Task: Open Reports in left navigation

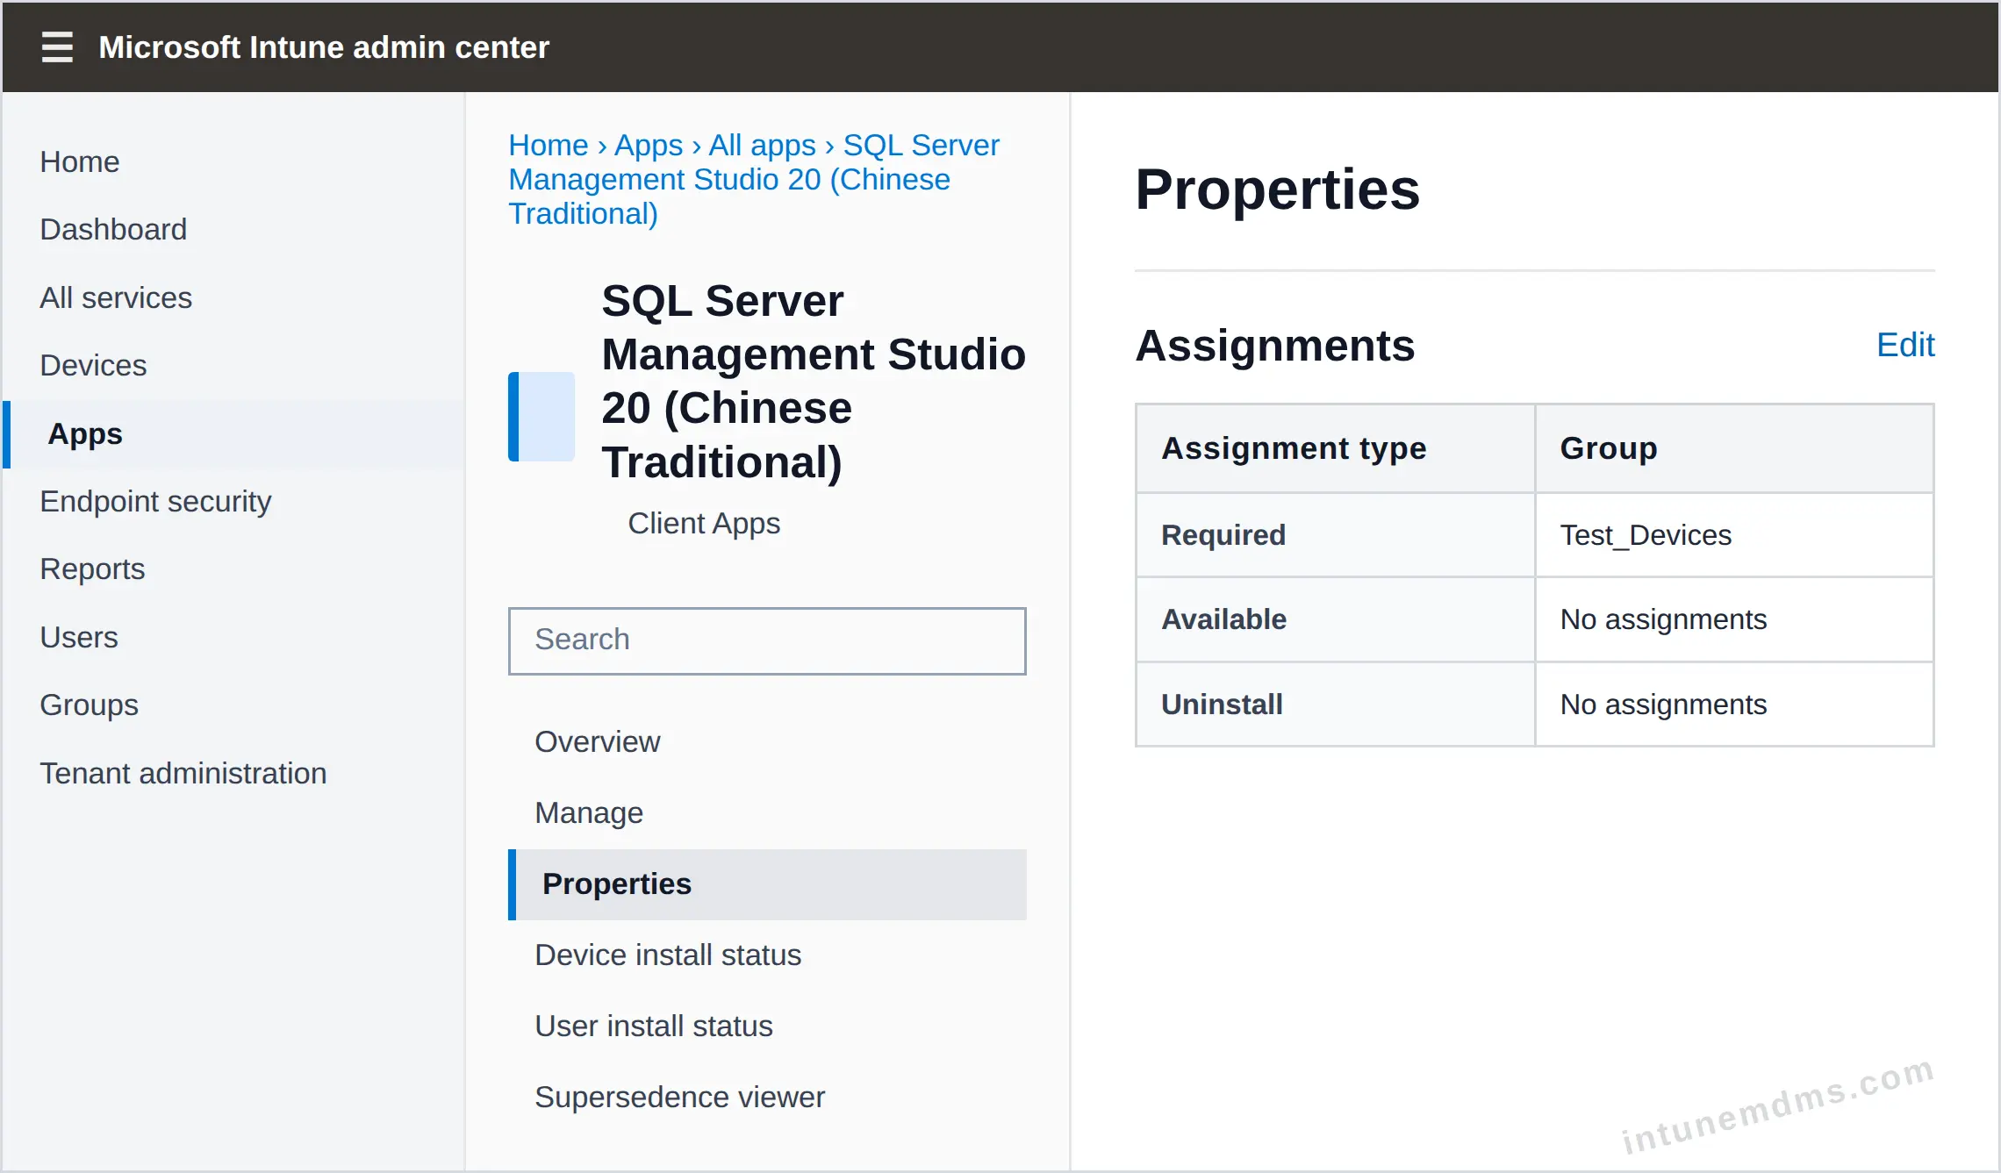Action: click(x=92, y=569)
